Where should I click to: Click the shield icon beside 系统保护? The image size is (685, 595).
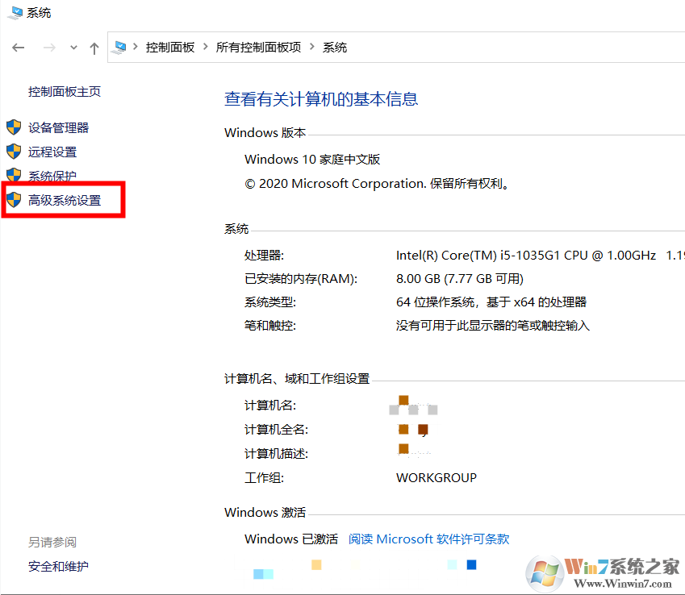click(15, 176)
